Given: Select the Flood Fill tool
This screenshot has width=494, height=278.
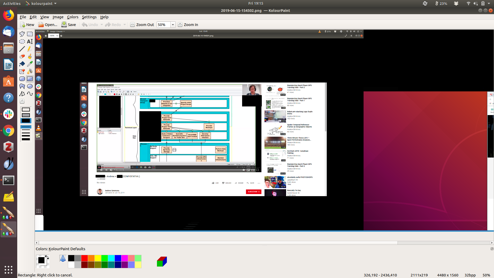Looking at the screenshot, I should coord(22,64).
